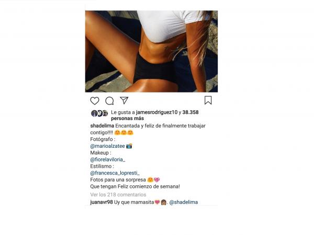Screen dimensions: 314x235
Task: Open comments using the speech bubble icon
Action: tap(109, 101)
